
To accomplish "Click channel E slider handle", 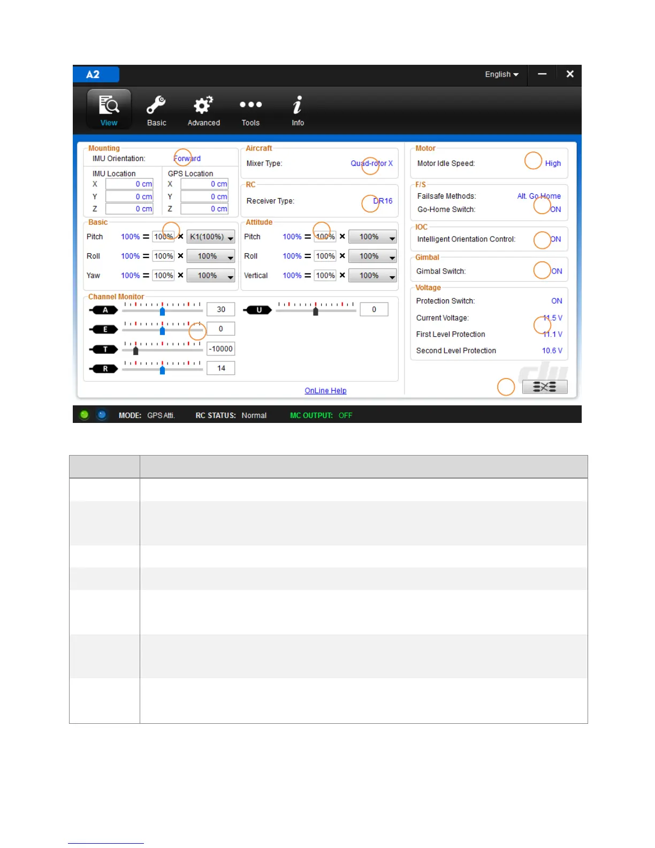I will 162,331.
